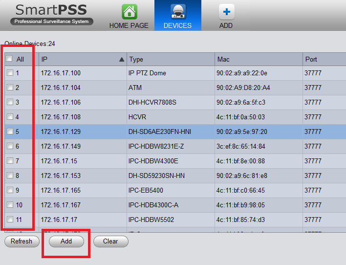Click the ADD plus icon
346x265 pixels.
(x=226, y=12)
